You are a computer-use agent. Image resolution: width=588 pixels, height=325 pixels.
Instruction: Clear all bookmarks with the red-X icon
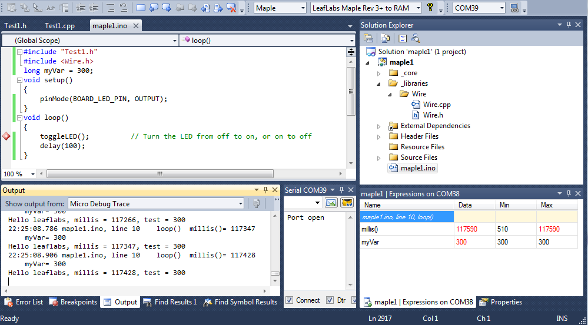point(231,7)
